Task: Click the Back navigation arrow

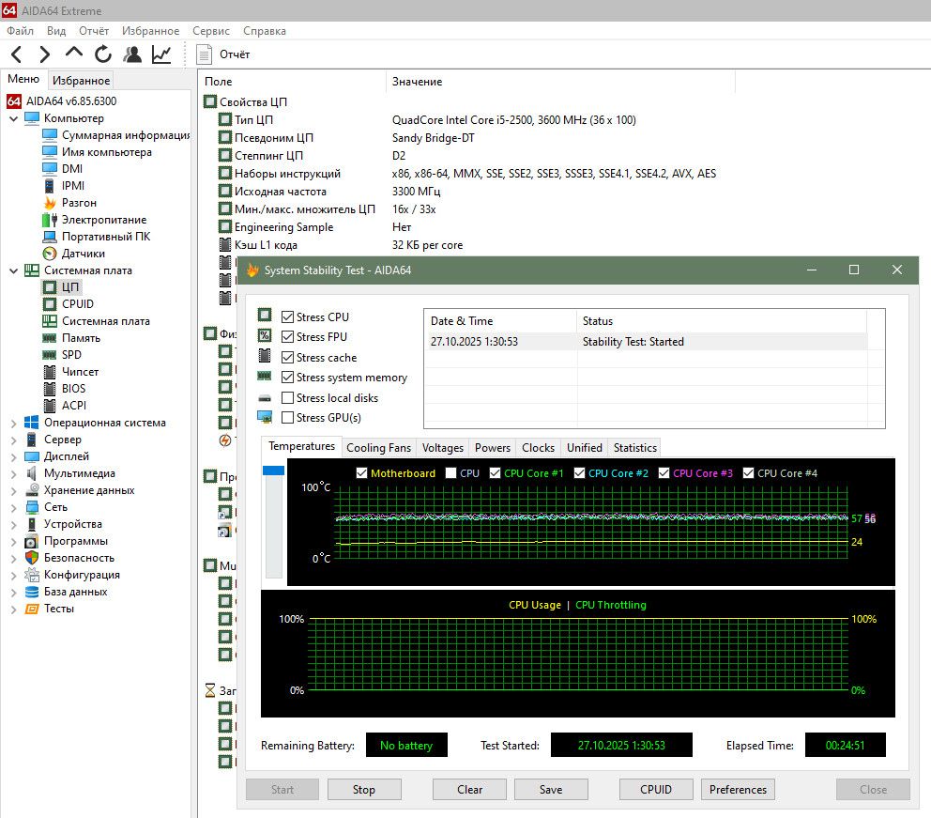Action: tap(17, 54)
